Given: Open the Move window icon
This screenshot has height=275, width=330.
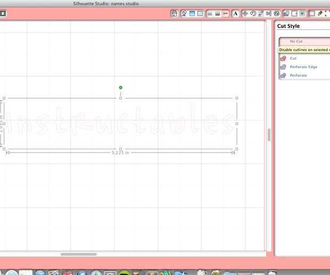Looking at the screenshot, I should (245, 13).
